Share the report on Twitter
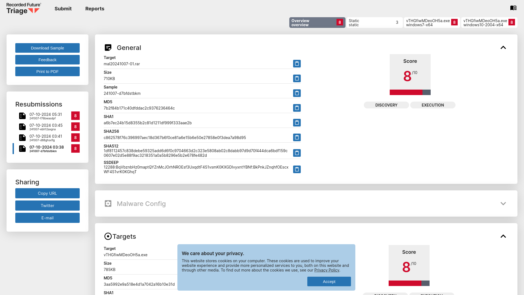This screenshot has height=295, width=524. pyautogui.click(x=47, y=206)
